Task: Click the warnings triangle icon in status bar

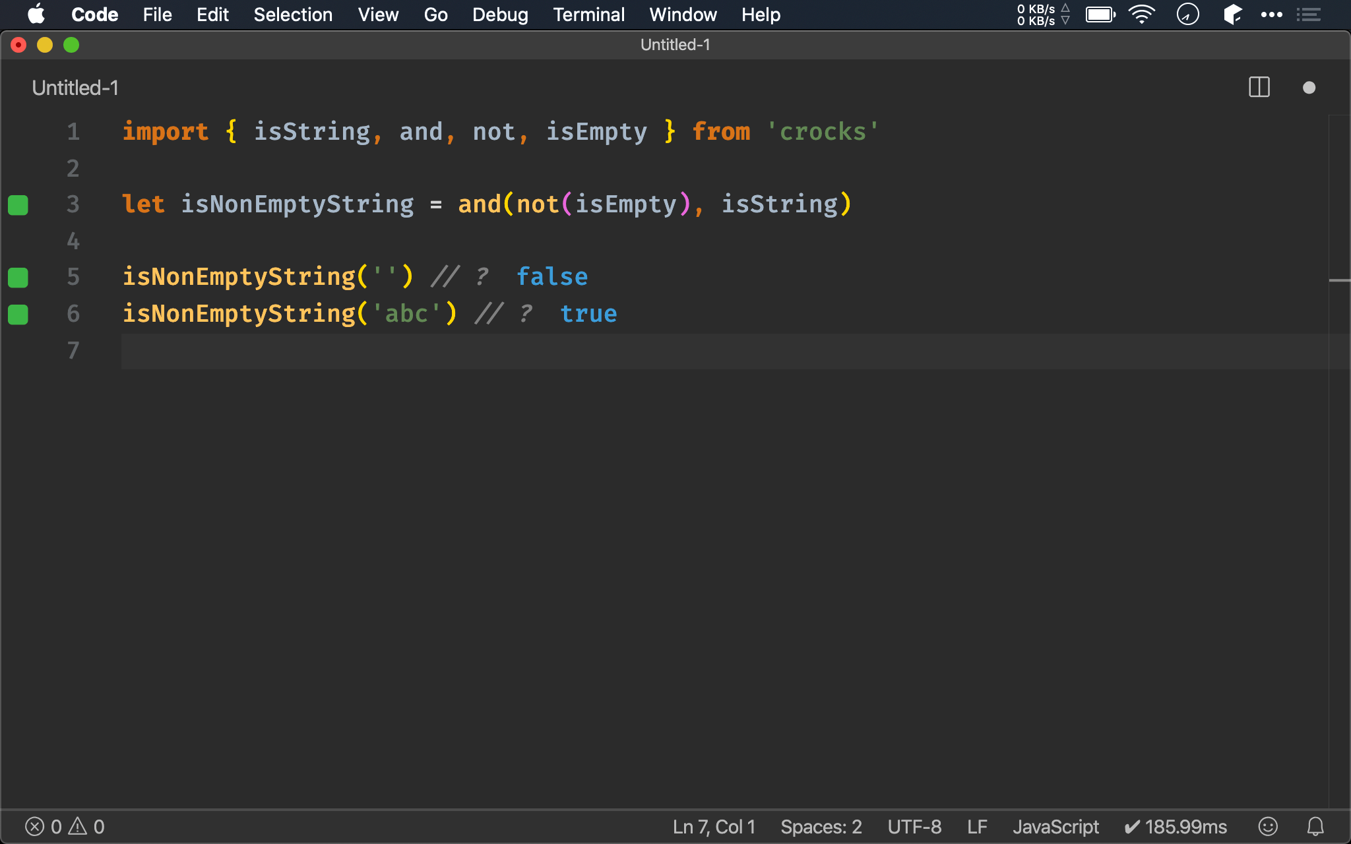Action: 78,826
